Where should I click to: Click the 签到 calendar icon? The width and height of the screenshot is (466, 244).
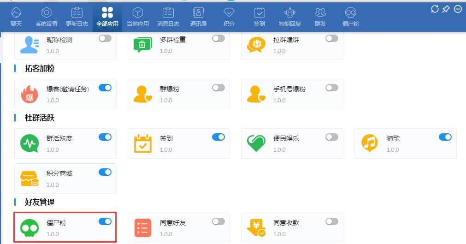[142, 143]
